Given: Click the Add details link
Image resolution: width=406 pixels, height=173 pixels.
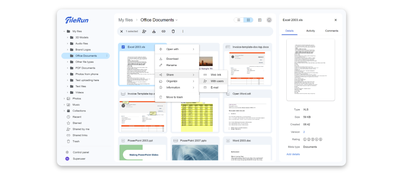Looking at the screenshot, I should coord(293,154).
